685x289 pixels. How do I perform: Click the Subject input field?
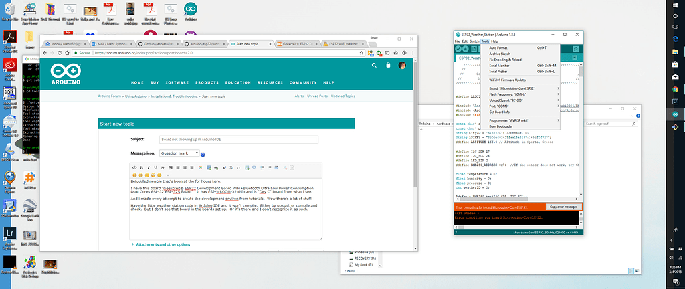pos(239,140)
